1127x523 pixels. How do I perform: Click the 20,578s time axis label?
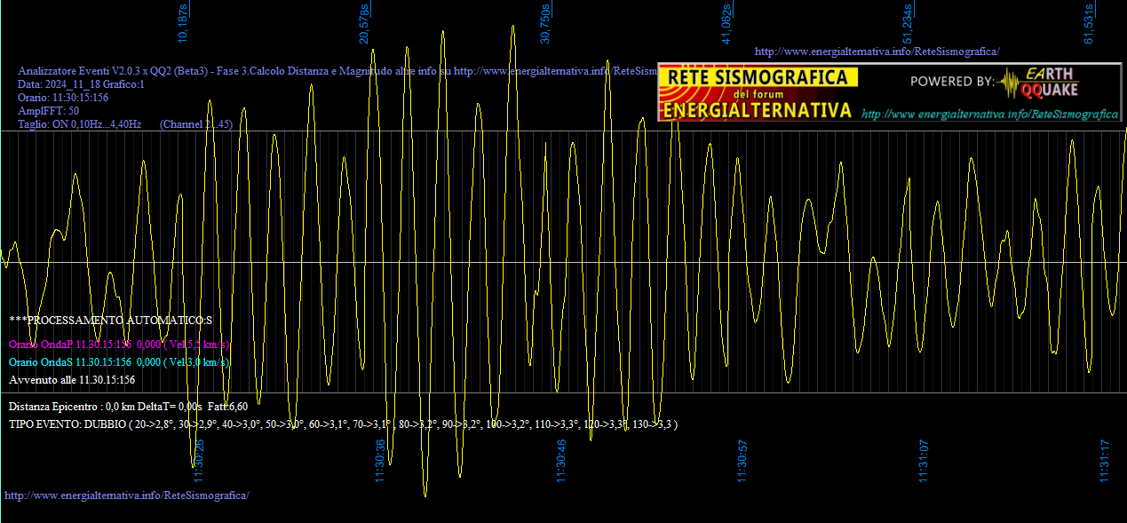tap(364, 23)
